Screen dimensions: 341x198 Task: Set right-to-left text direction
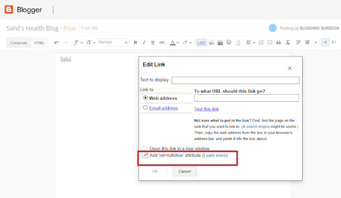[x=334, y=43]
